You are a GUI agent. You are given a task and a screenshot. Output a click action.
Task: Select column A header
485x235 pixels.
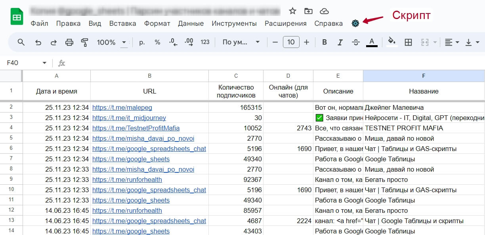point(57,76)
